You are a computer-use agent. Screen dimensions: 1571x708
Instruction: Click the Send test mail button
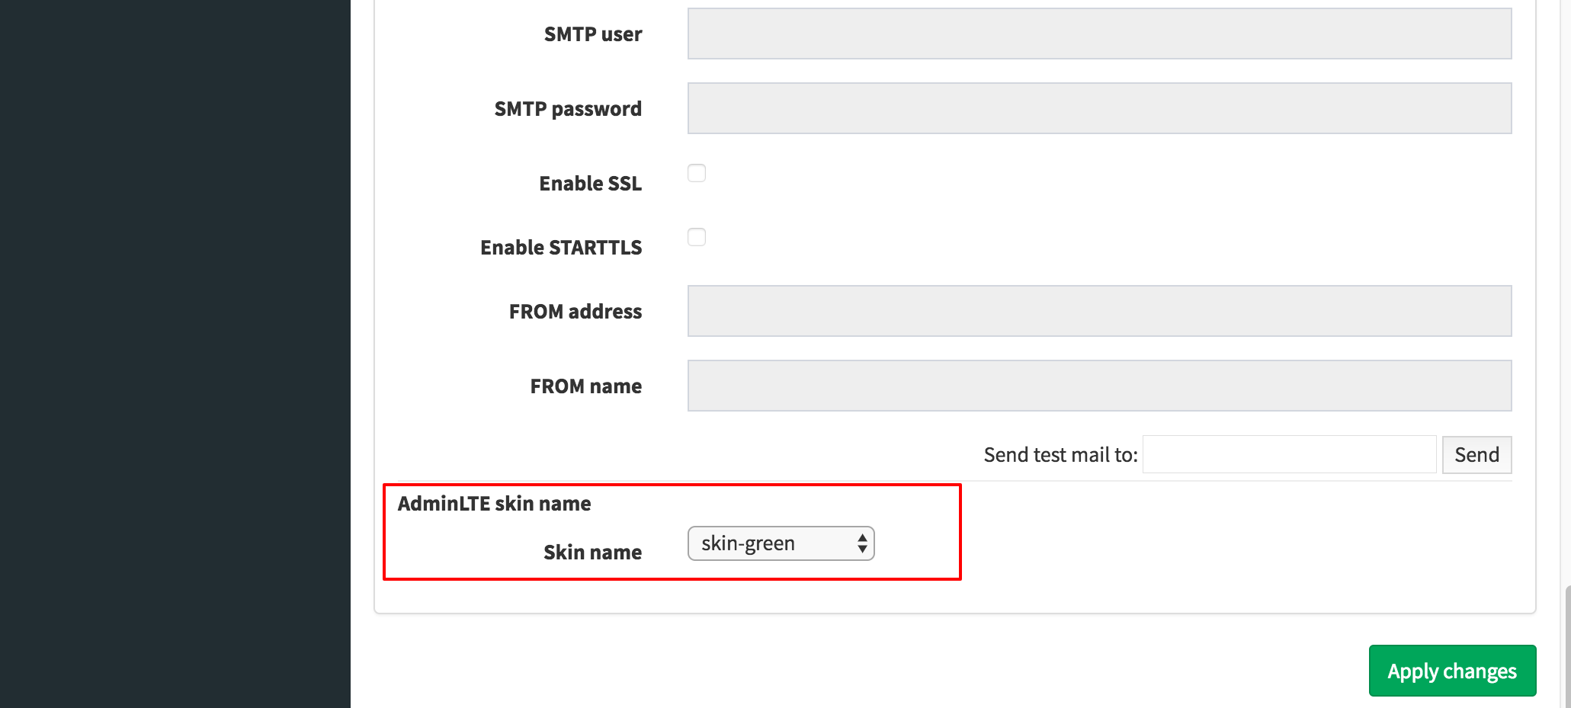[x=1476, y=455]
